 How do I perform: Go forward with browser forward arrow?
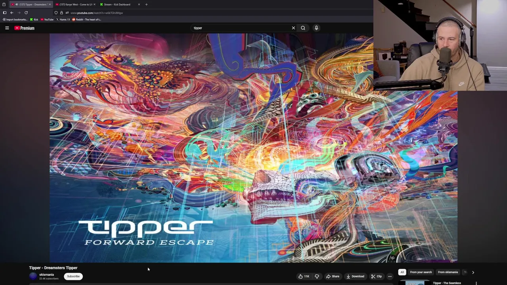tap(19, 13)
